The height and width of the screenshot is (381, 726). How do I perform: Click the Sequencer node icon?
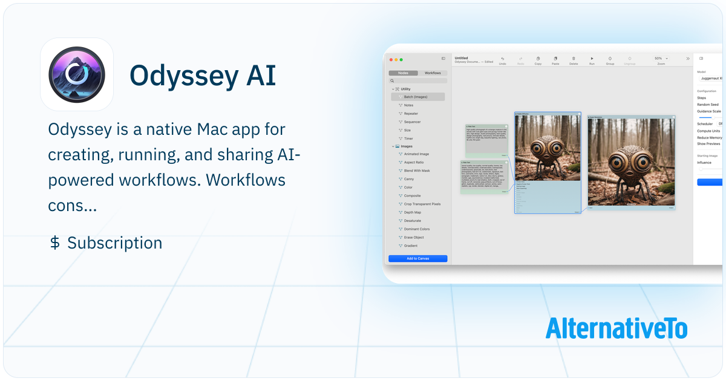pos(401,122)
